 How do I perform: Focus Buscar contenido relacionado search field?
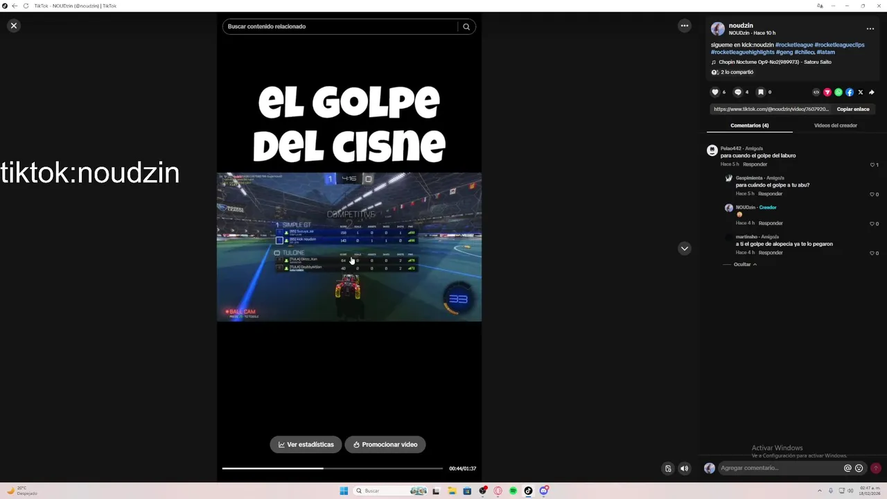point(341,26)
